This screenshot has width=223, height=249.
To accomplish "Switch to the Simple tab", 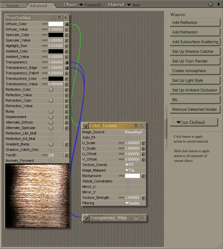I will pos(13,6).
